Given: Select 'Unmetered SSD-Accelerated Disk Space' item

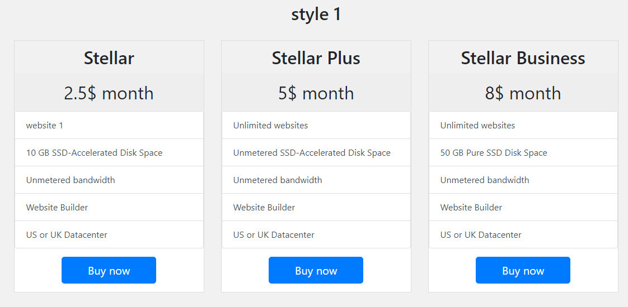Looking at the screenshot, I should pyautogui.click(x=316, y=152).
